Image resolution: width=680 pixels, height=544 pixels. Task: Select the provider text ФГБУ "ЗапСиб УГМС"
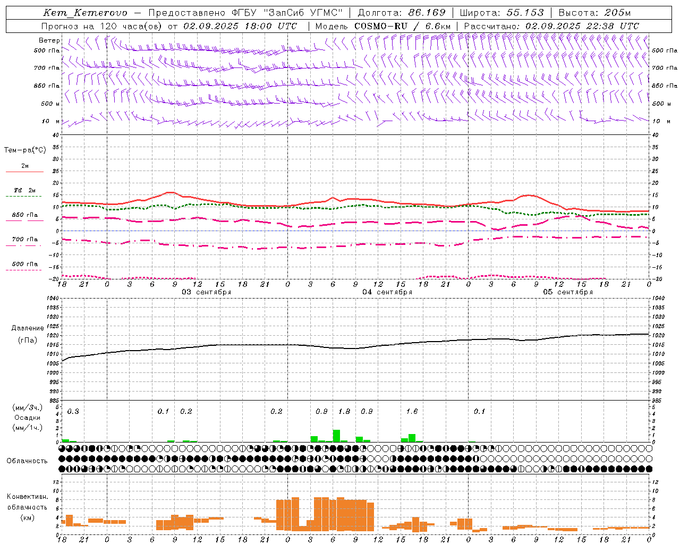click(x=287, y=13)
